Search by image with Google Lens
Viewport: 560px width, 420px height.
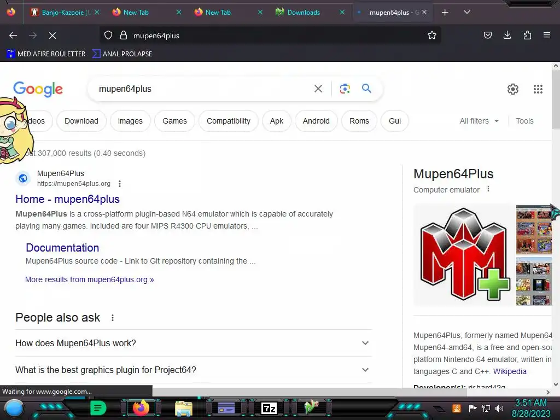(345, 89)
